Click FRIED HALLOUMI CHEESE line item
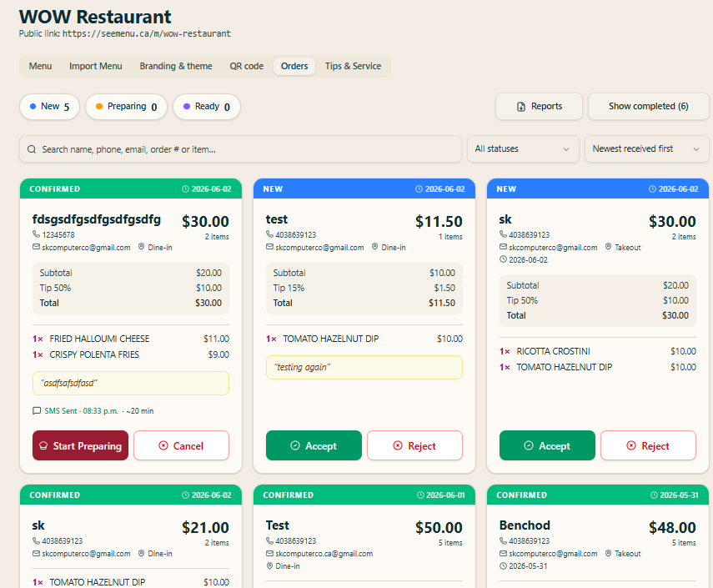The width and height of the screenshot is (713, 588). [131, 339]
